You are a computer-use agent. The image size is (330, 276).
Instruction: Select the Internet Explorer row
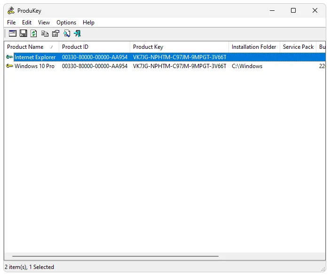165,57
